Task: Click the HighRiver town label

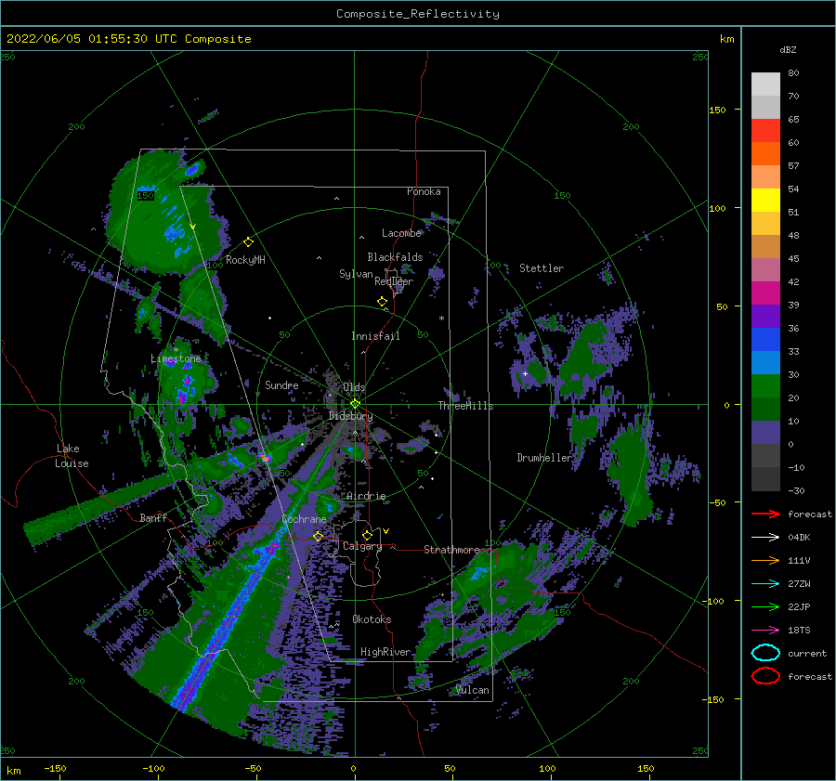Action: point(385,652)
